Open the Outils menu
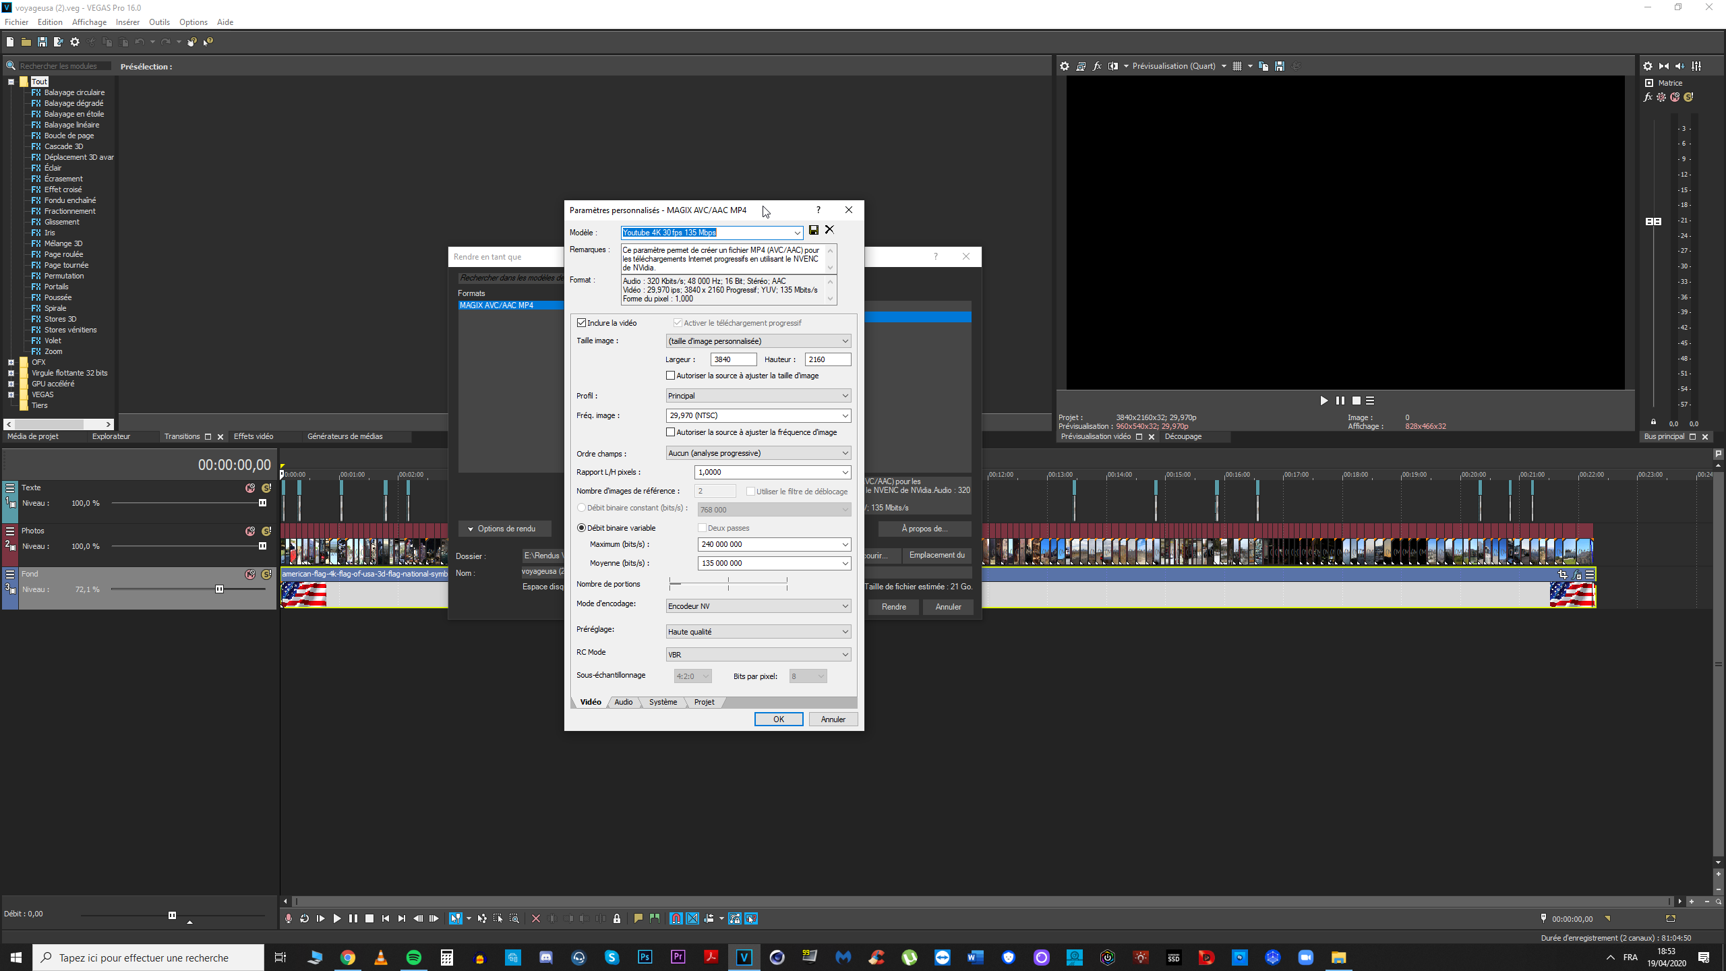The image size is (1726, 971). pos(159,22)
